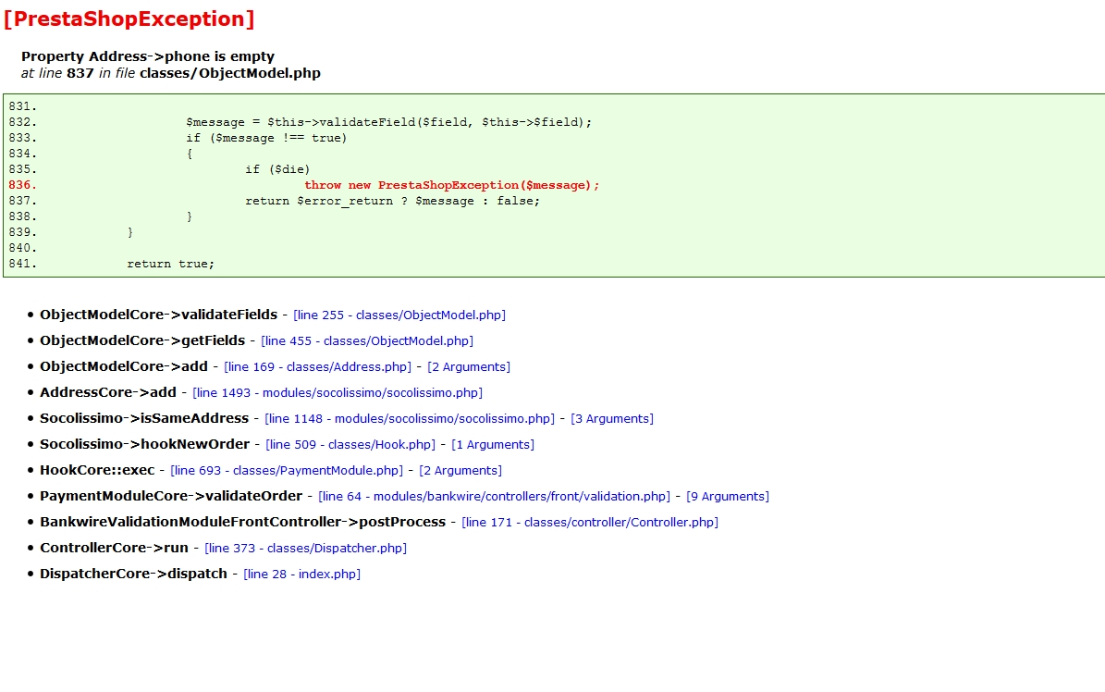Expand [2 Arguments] for HookCore::exec
The image size is (1105, 692).
(460, 471)
